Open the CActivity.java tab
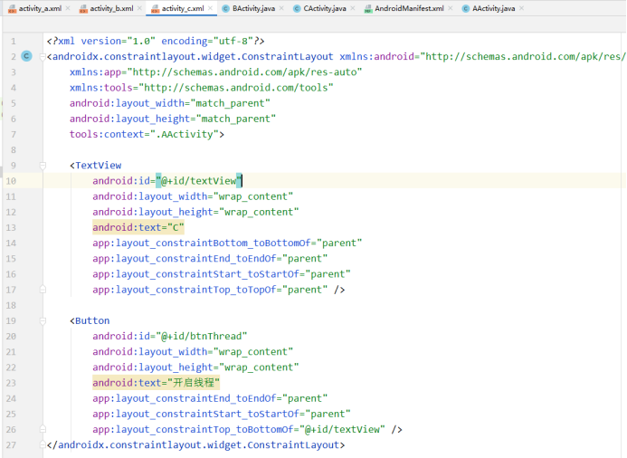The width and height of the screenshot is (627, 458). point(325,8)
